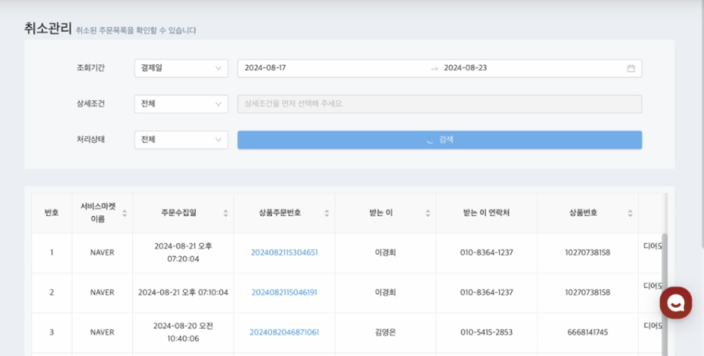Sort by 상품번호 column arrows

pyautogui.click(x=630, y=213)
